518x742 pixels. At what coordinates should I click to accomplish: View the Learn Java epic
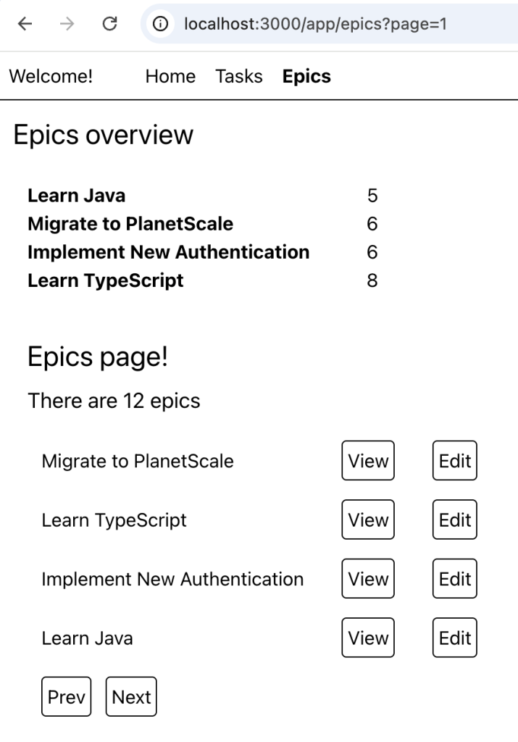pyautogui.click(x=367, y=638)
